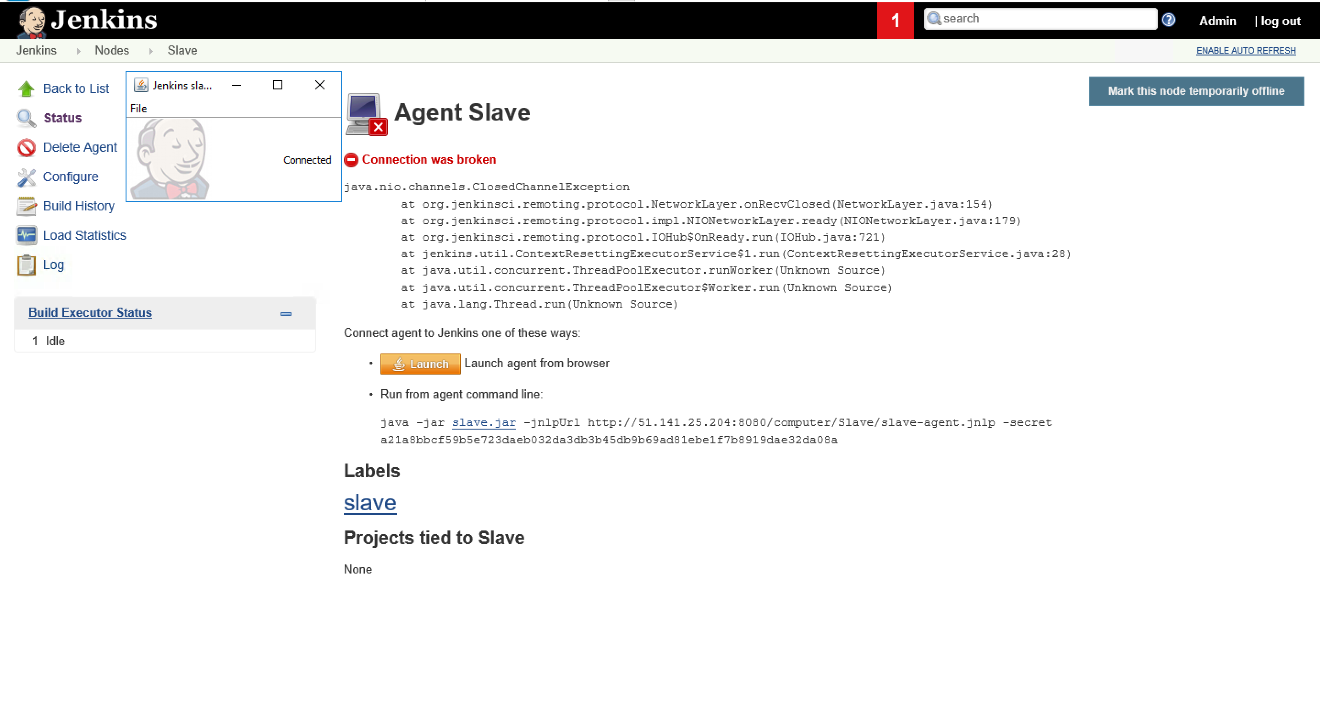The height and width of the screenshot is (701, 1320).
Task: Click the Build Executor Status expander
Action: [x=286, y=314]
